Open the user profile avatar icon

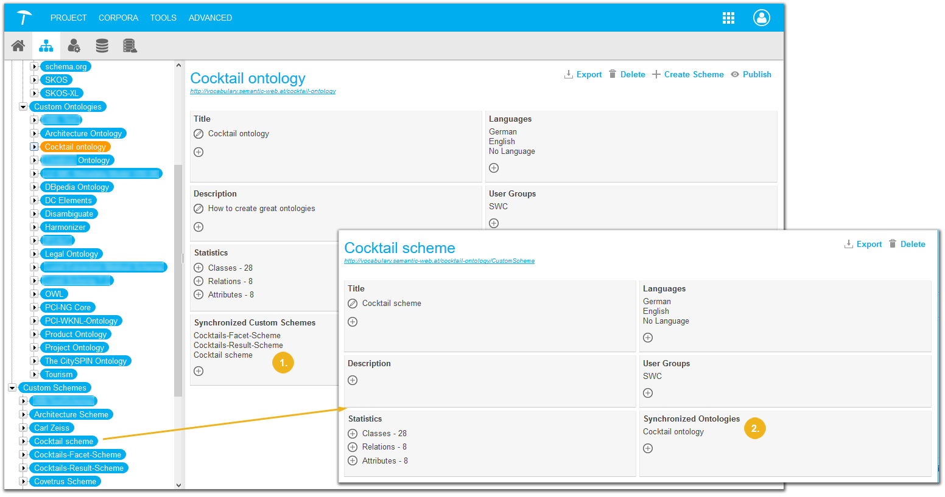[761, 18]
